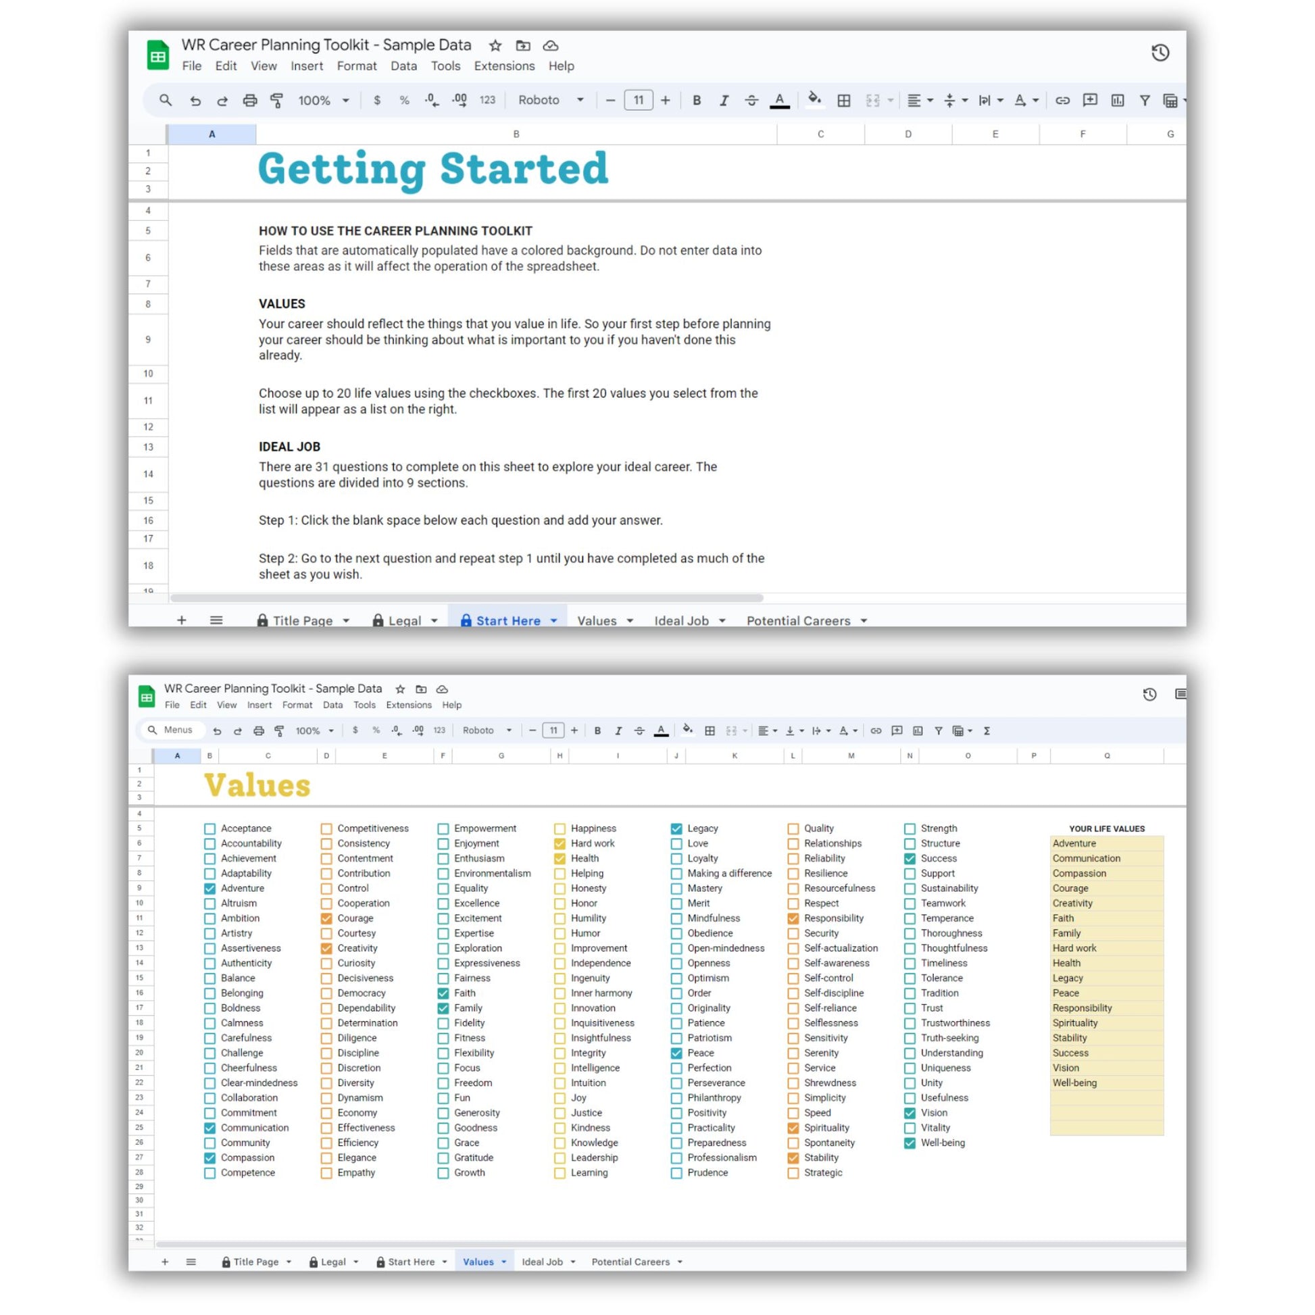Screen dimensions: 1315x1315
Task: Click the all sheets list button below Getting Started
Action: [216, 620]
